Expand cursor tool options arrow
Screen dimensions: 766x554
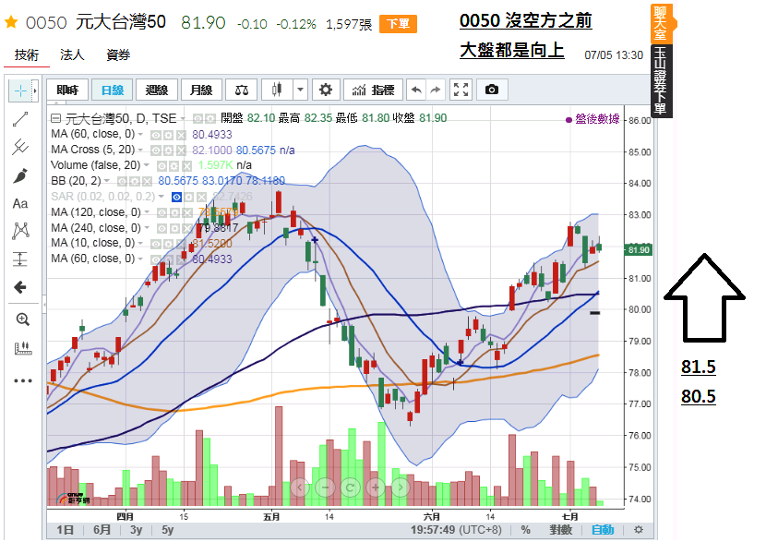[35, 90]
